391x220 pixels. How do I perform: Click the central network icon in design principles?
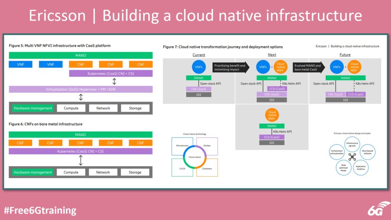[352, 157]
